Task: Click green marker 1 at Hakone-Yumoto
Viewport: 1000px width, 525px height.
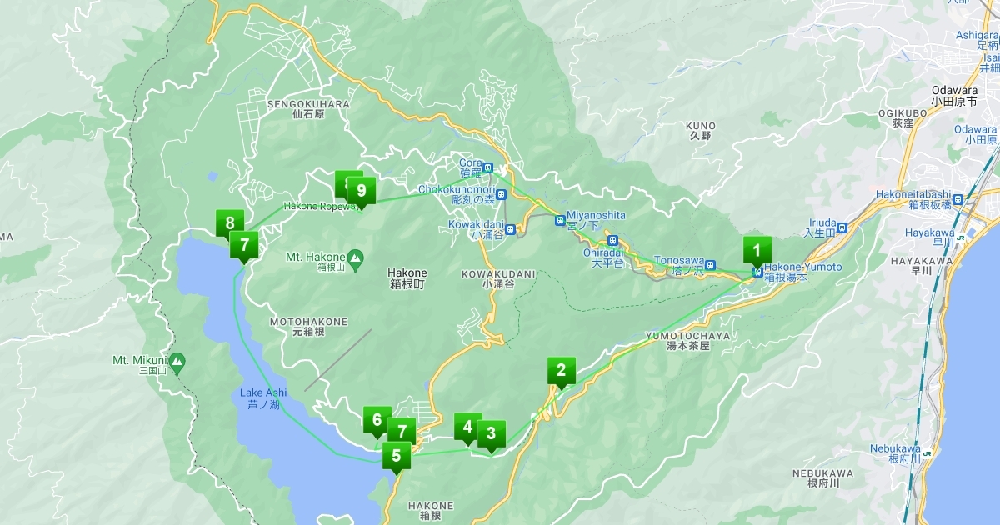Action: (x=757, y=251)
